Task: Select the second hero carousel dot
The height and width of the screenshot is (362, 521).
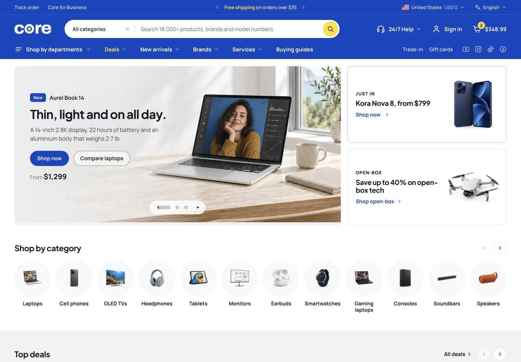Action: coord(177,207)
